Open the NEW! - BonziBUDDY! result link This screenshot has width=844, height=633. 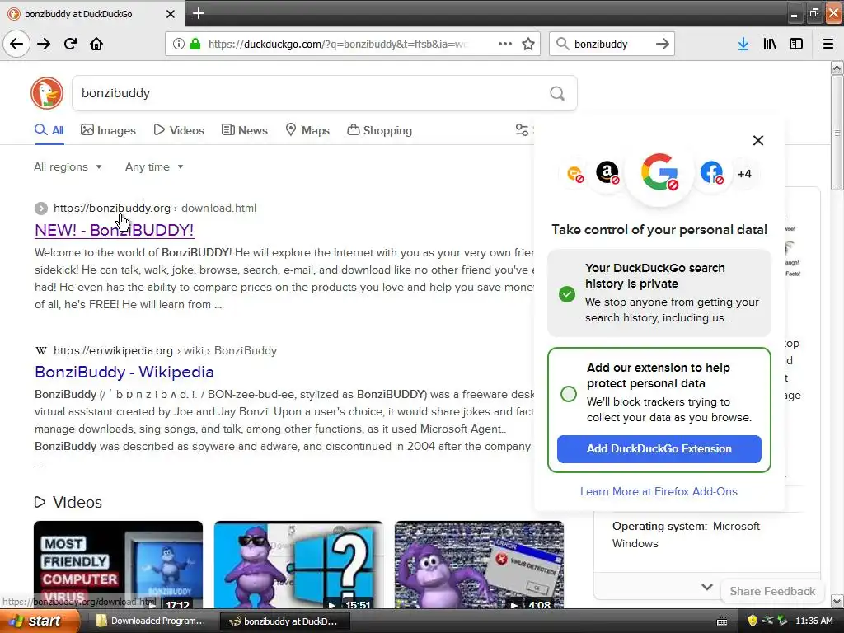[x=114, y=230]
